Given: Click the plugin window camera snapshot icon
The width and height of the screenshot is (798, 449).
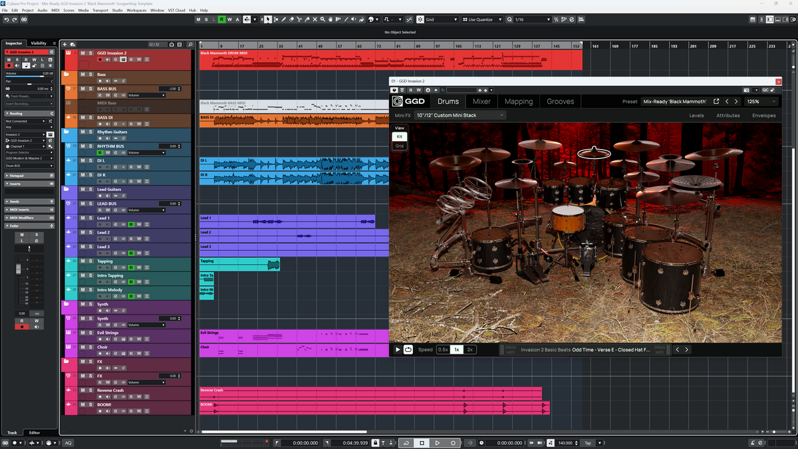Looking at the screenshot, I should (x=746, y=90).
